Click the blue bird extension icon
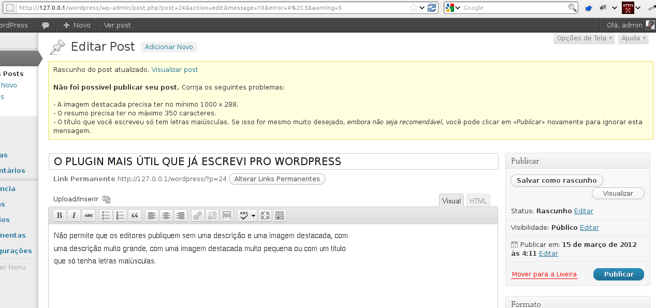 pos(589,8)
